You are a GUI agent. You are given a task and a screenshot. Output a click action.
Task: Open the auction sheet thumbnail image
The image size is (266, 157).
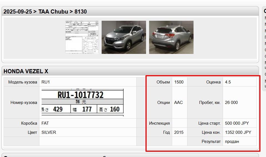click(82, 37)
